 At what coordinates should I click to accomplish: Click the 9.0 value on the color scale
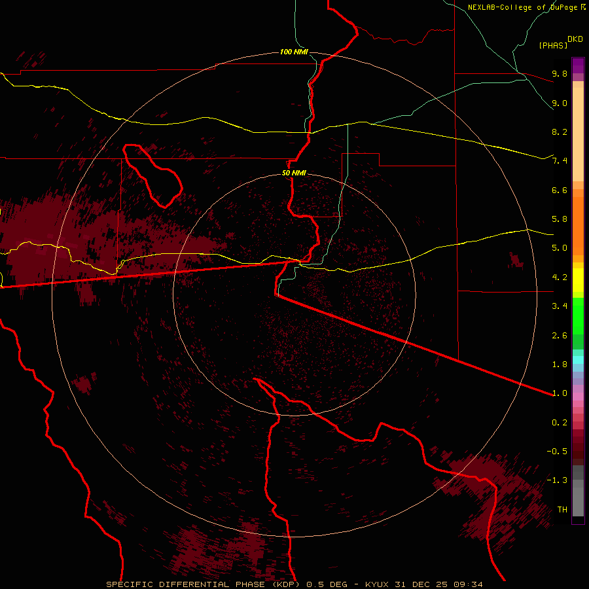[x=560, y=103]
